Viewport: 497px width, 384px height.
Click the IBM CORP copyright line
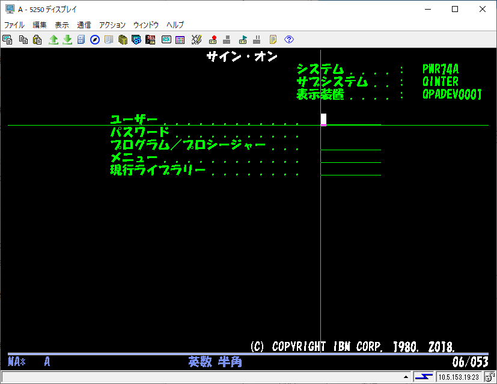pyautogui.click(x=353, y=347)
